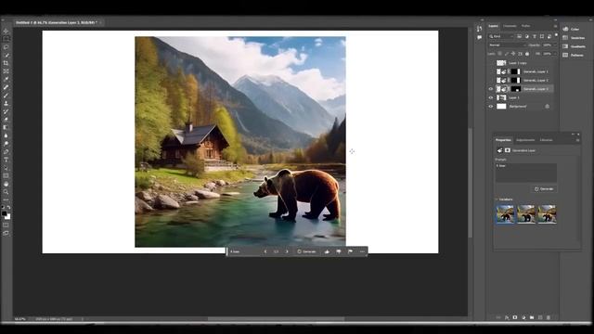The width and height of the screenshot is (594, 334).
Task: Open the status bar document info arrow
Action: (83, 319)
